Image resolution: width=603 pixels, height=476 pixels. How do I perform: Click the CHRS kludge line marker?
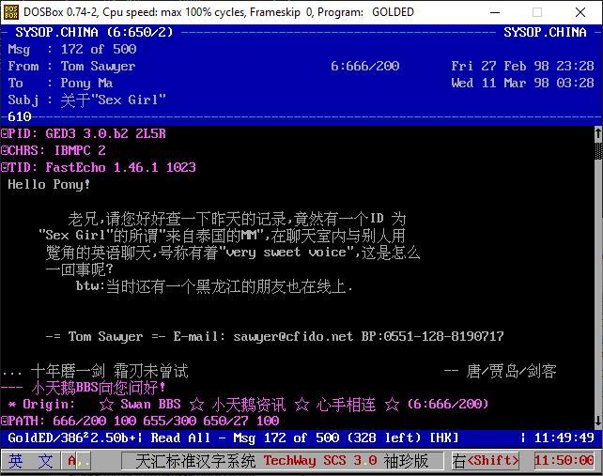coord(5,151)
